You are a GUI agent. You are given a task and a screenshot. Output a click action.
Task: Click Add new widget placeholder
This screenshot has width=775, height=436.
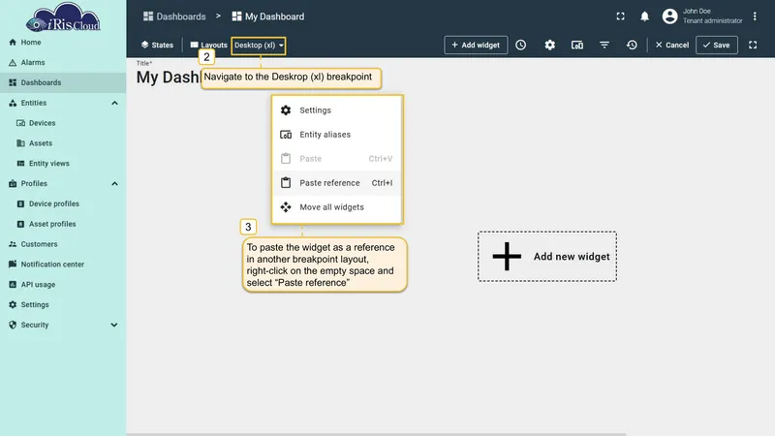pyautogui.click(x=547, y=257)
